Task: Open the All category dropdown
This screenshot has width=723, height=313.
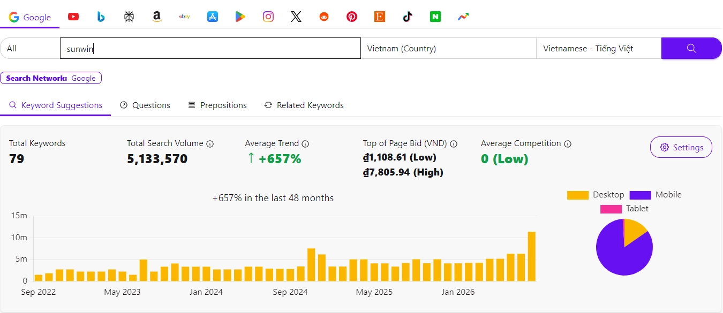Action: coord(30,48)
